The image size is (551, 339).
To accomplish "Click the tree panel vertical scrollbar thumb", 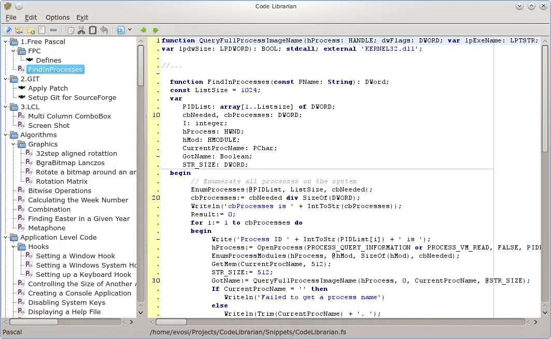I will click(x=140, y=65).
